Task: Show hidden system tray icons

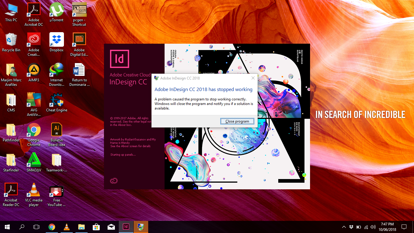Action: tap(344, 227)
